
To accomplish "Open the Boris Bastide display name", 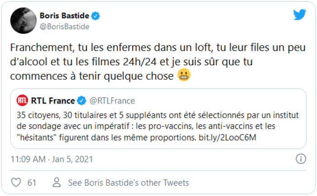I will point(66,16).
